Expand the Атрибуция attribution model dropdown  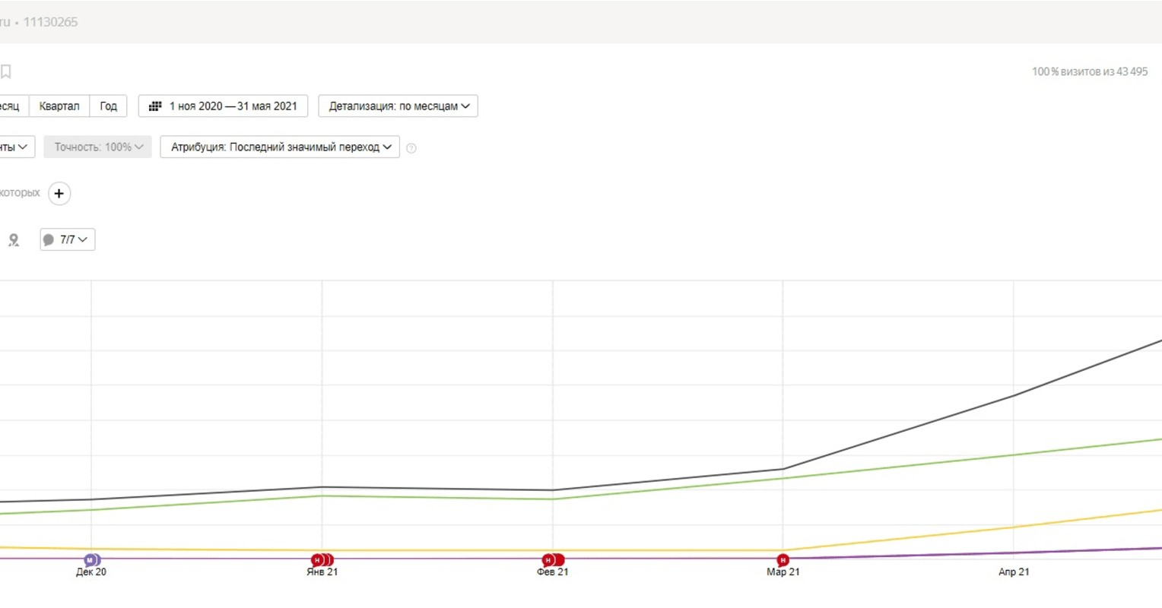pyautogui.click(x=280, y=147)
